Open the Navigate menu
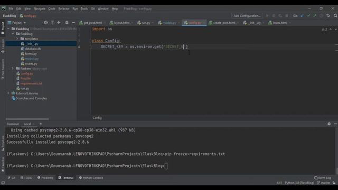The image size is (338, 190). (40, 8)
